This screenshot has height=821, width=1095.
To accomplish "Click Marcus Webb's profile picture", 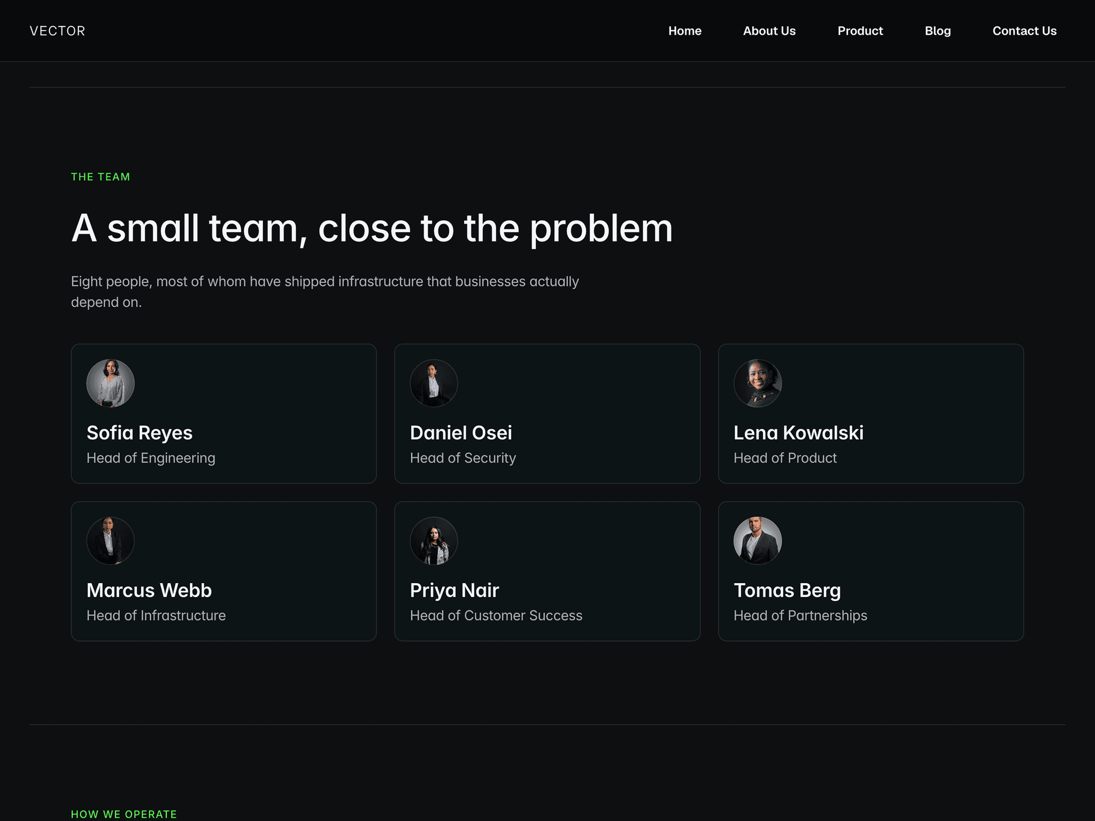I will coord(110,540).
